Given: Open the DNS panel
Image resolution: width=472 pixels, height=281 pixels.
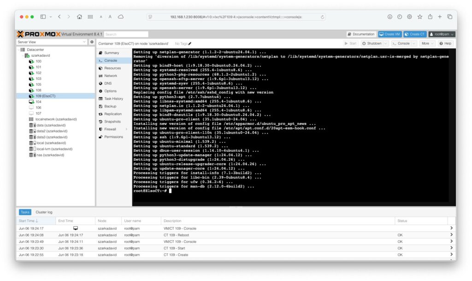Looking at the screenshot, I should coord(114,83).
